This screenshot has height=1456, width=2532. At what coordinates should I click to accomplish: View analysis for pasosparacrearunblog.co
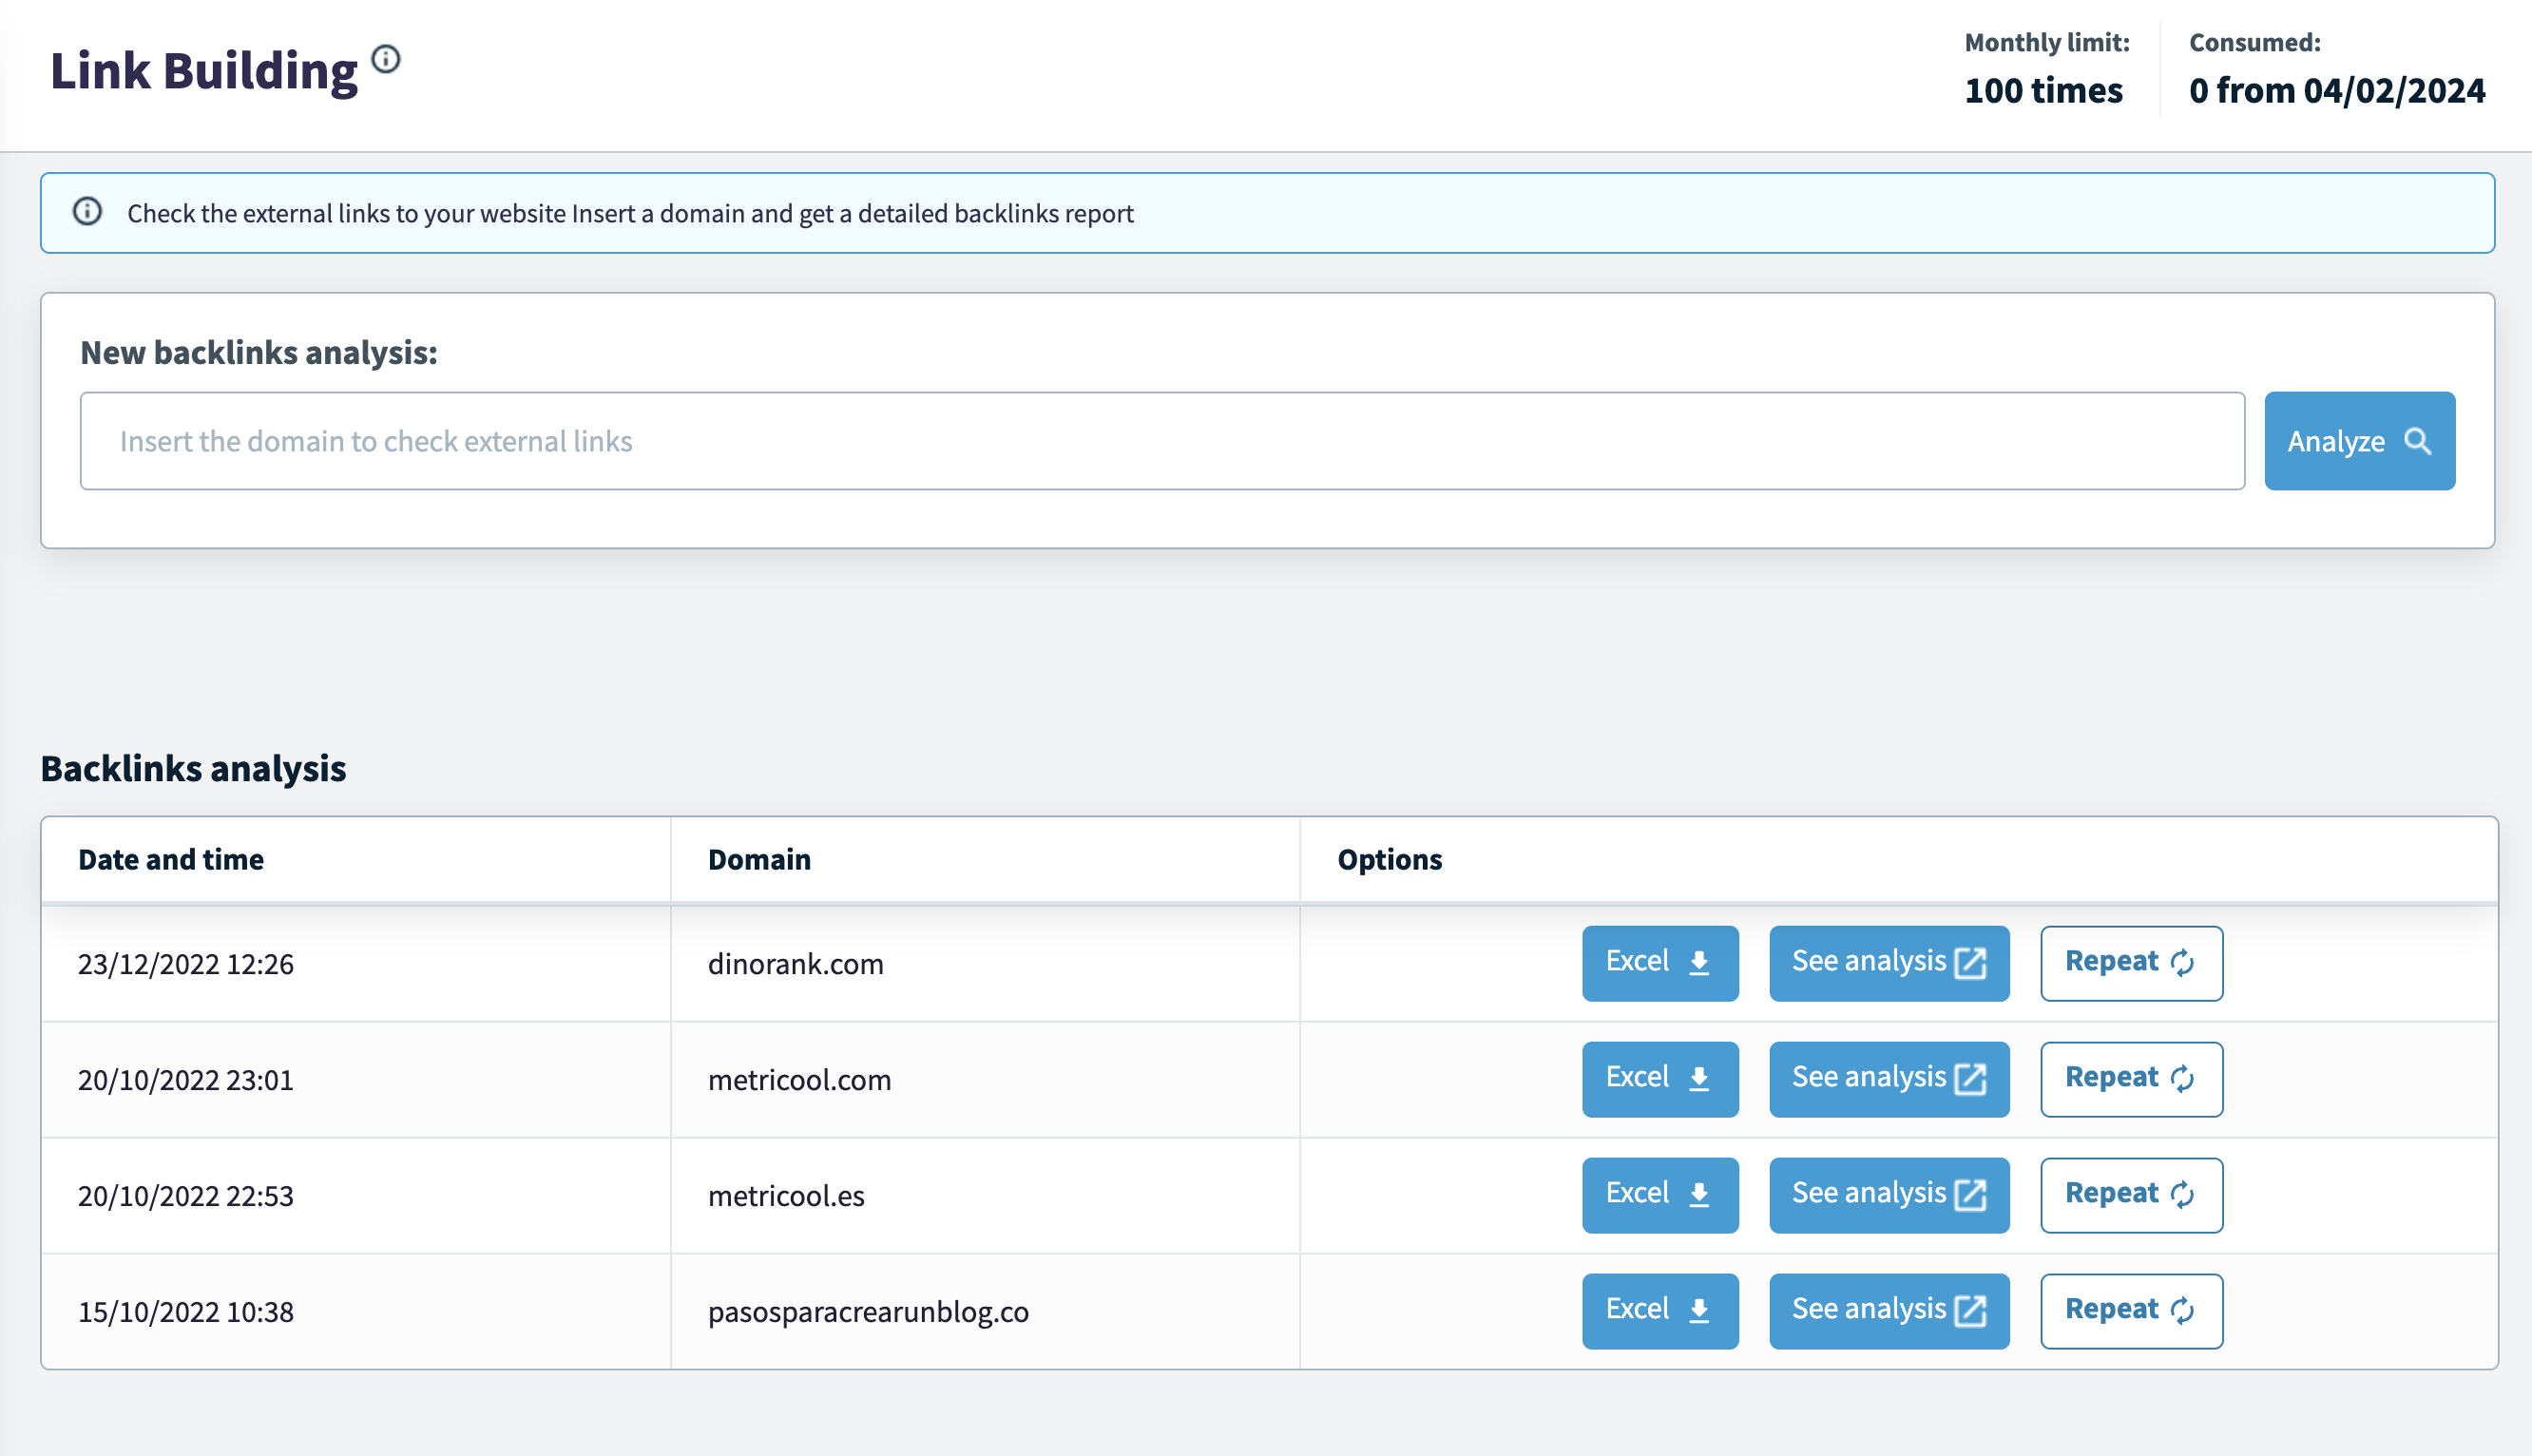point(1888,1311)
